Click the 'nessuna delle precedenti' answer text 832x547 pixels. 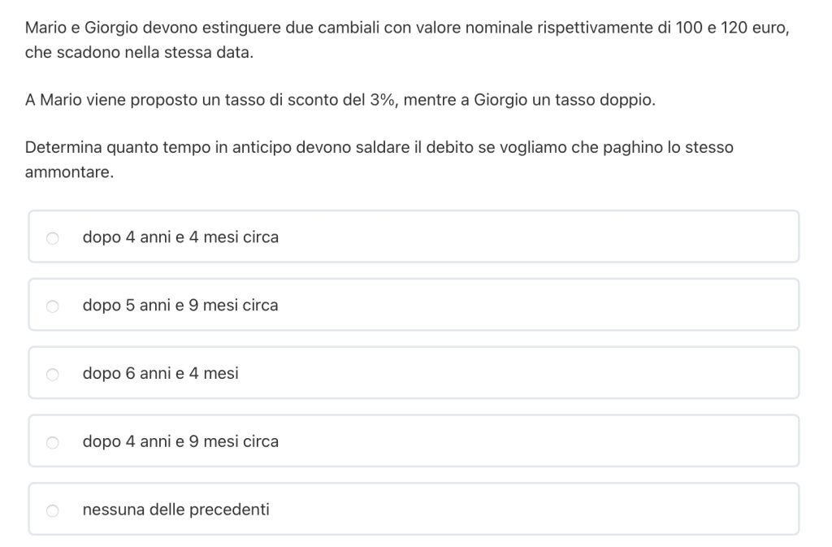(176, 510)
